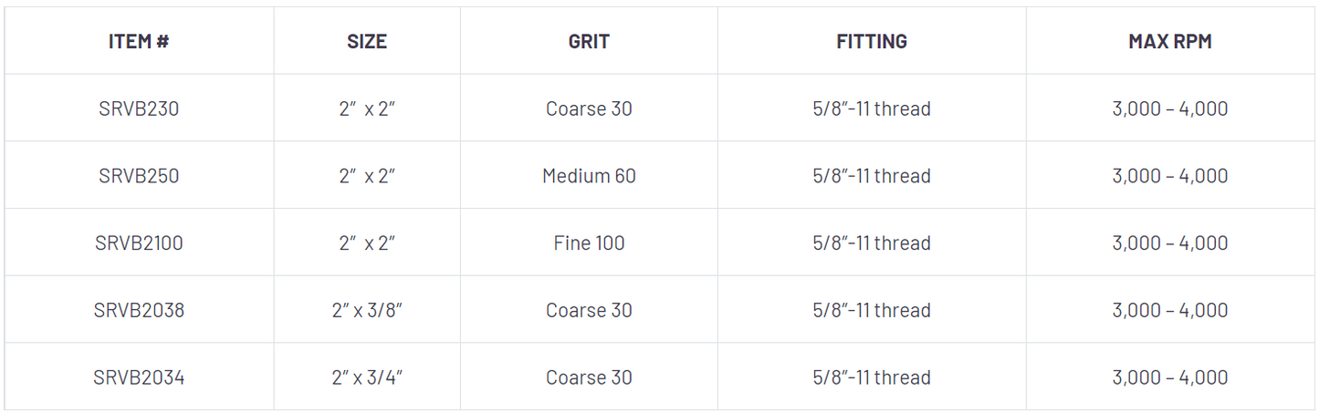This screenshot has width=1319, height=413.
Task: Select the max RPM value for SRVB2100
Action: pos(1170,243)
